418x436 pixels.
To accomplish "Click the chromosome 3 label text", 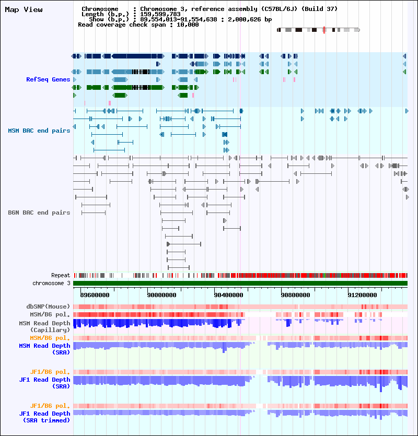I will tap(52, 283).
